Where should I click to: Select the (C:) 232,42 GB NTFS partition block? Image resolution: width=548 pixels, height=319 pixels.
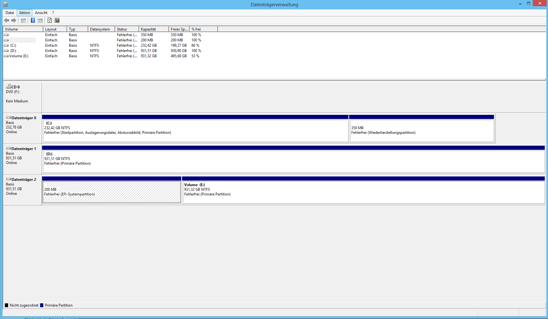195,128
